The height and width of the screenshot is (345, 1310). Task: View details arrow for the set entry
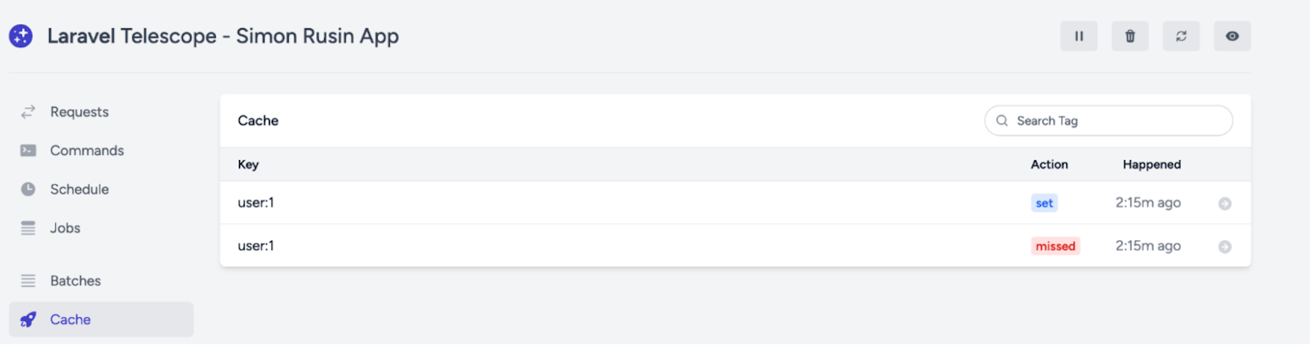[1225, 204]
